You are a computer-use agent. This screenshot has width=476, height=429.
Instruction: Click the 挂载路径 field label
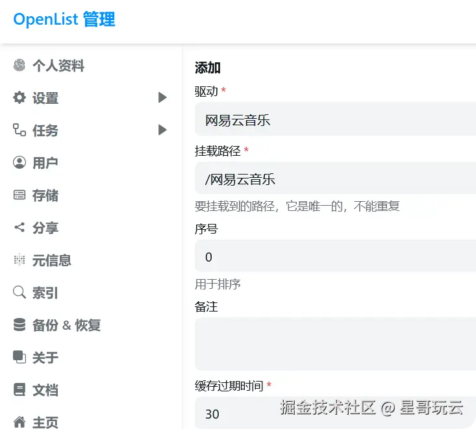[x=218, y=151]
